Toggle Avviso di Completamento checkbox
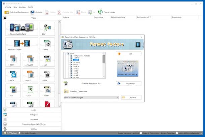The height and width of the screenshot is (137, 205). (177, 133)
